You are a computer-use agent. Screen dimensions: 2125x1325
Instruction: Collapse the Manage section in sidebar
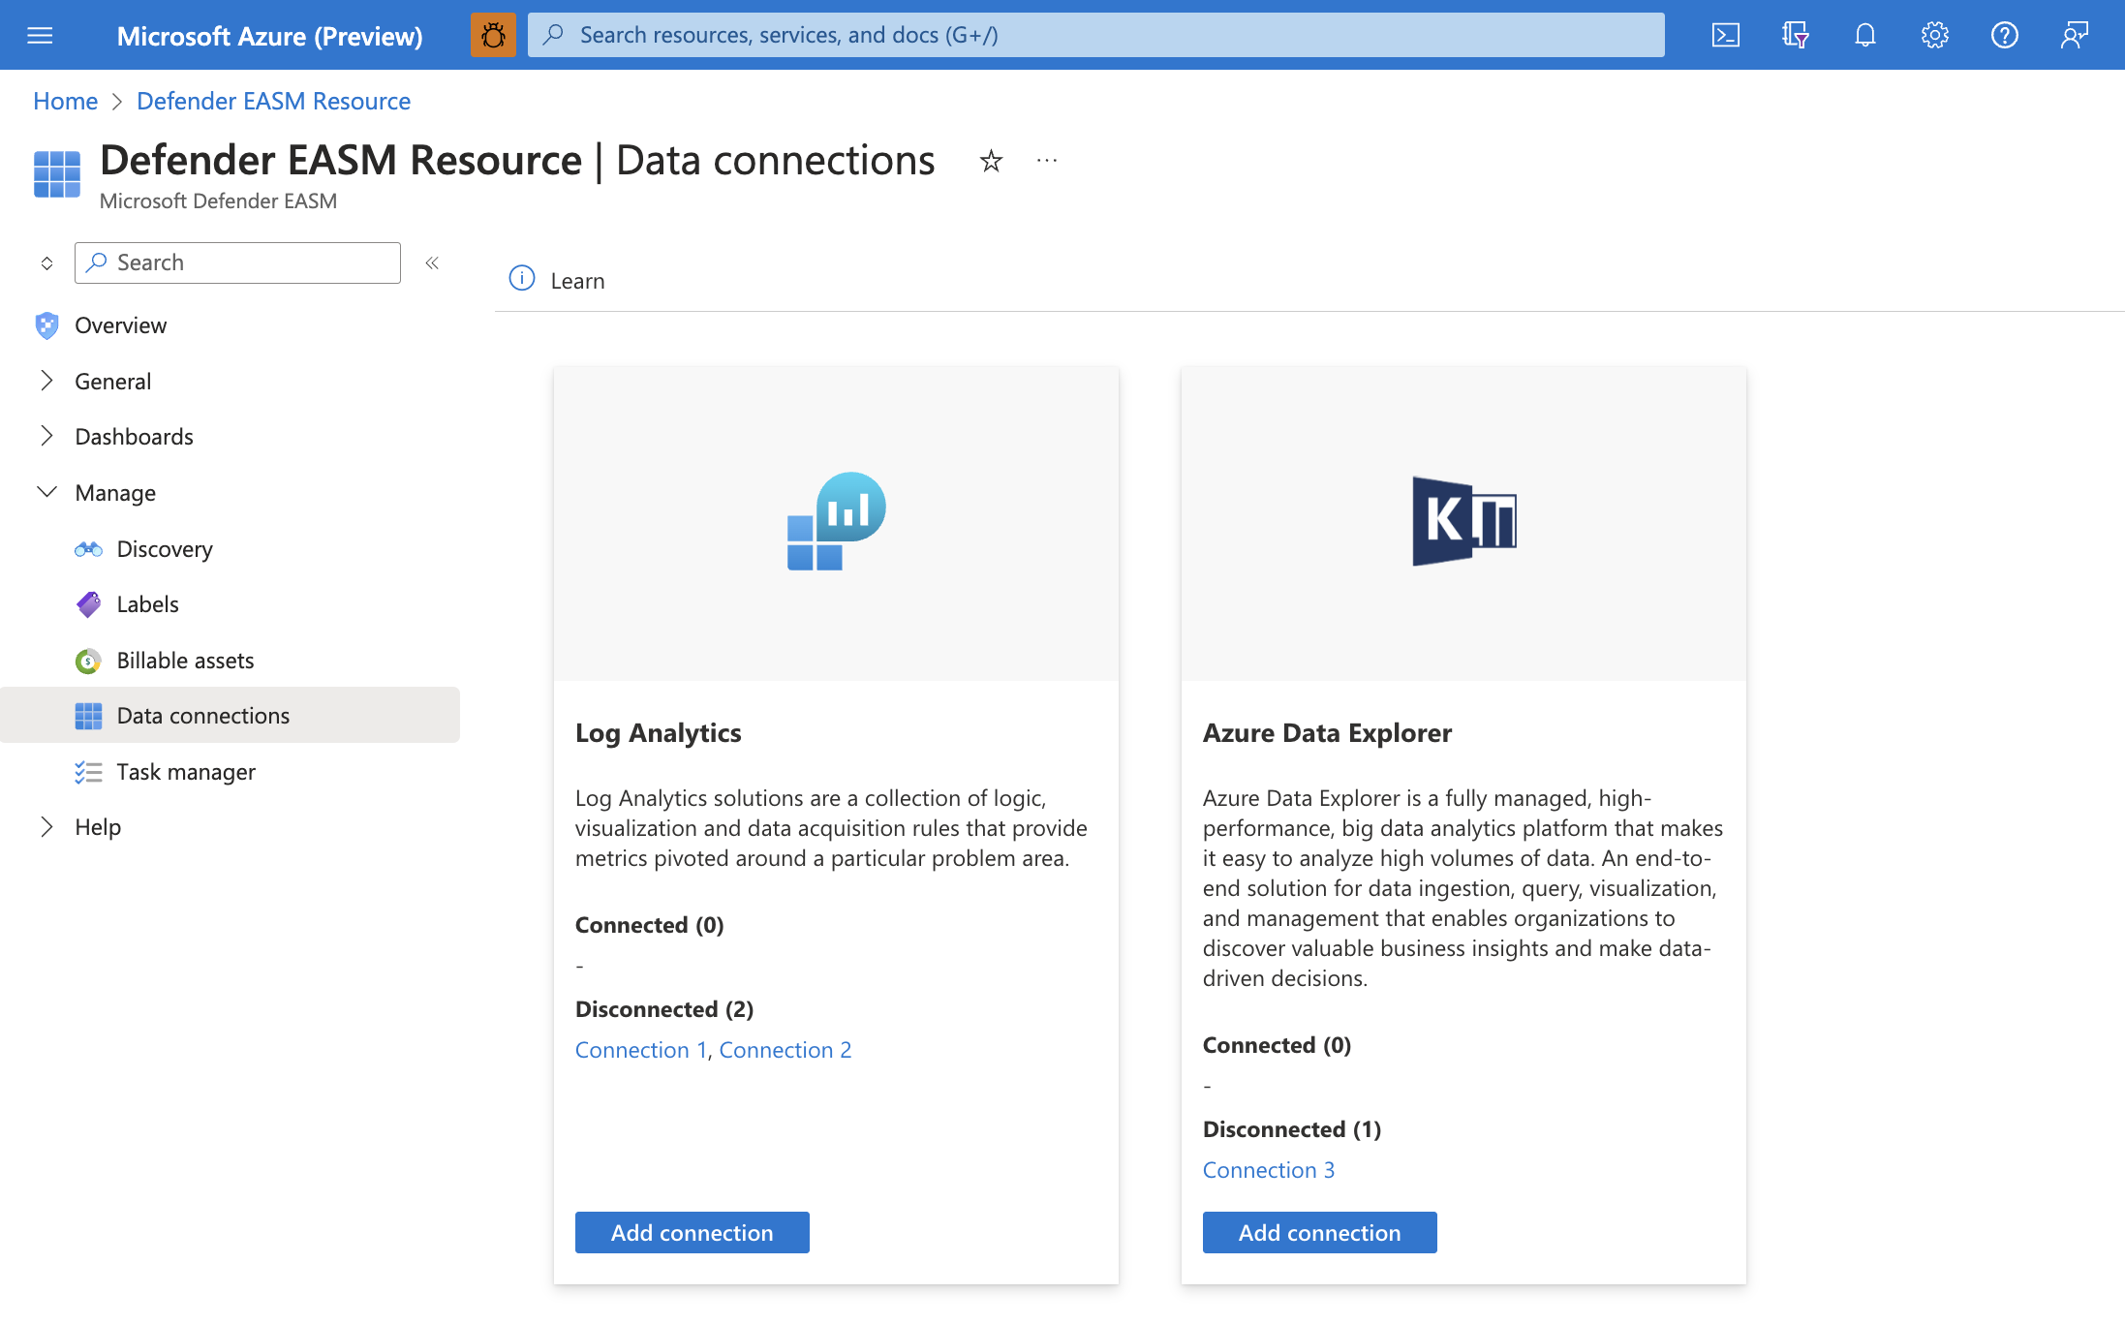(x=45, y=490)
